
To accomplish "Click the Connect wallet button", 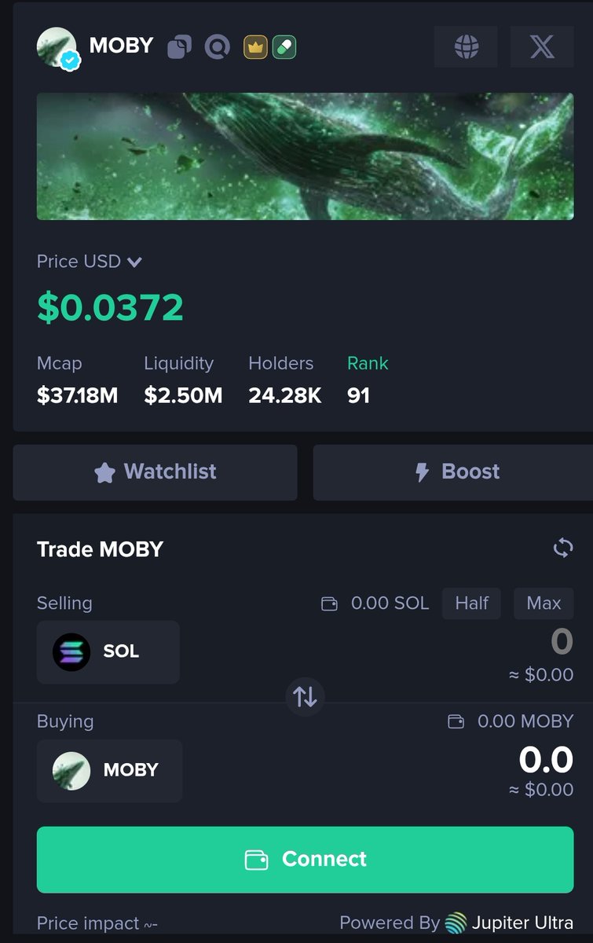I will pos(306,860).
